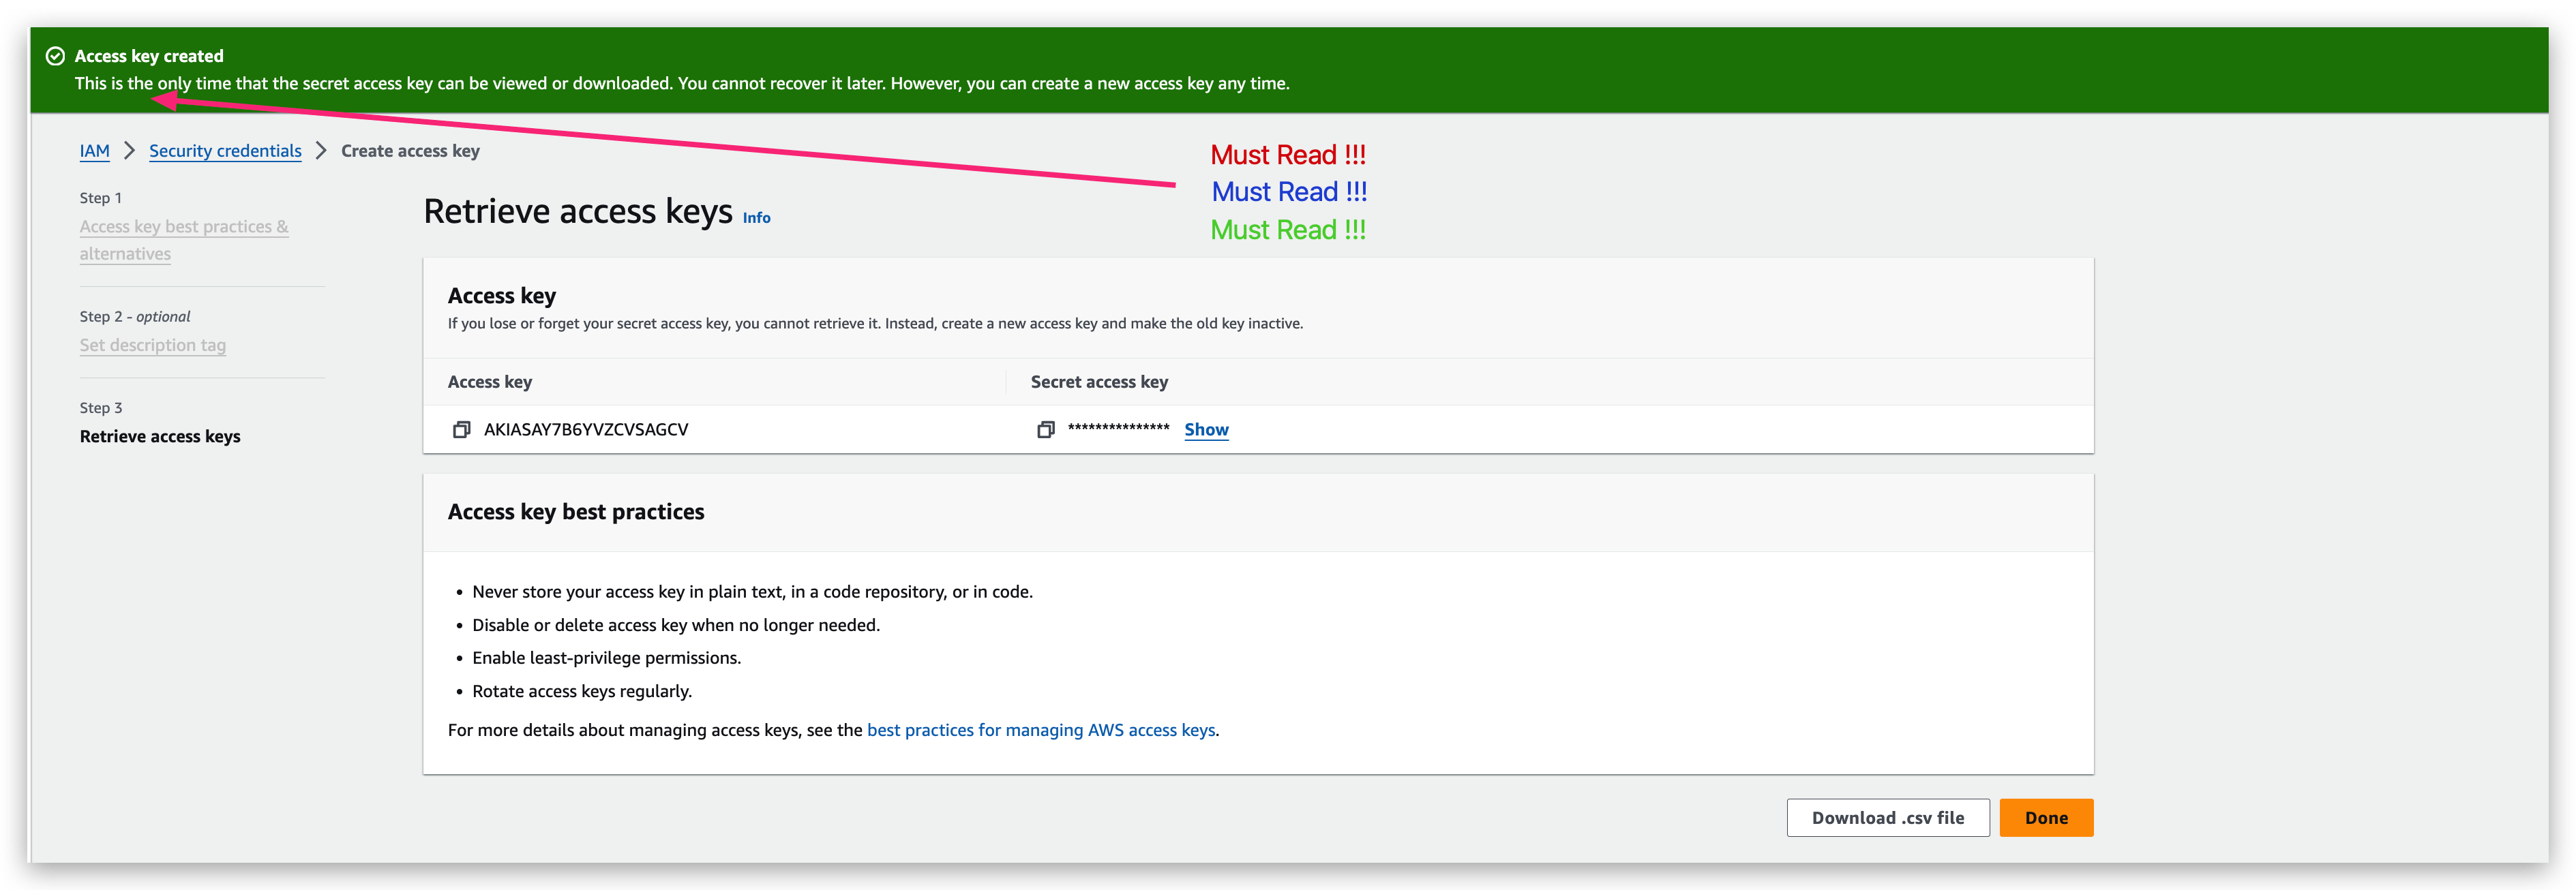The image size is (2576, 890).
Task: Click the Access key column header
Action: click(x=490, y=381)
